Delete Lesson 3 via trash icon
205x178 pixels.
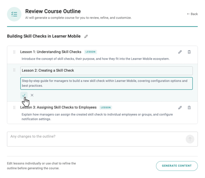click(189, 107)
